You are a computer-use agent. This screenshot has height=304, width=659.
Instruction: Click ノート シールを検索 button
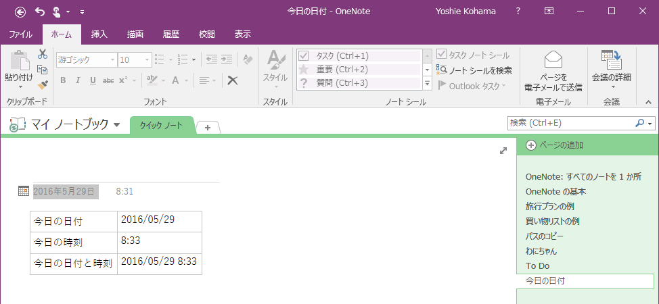coord(474,70)
